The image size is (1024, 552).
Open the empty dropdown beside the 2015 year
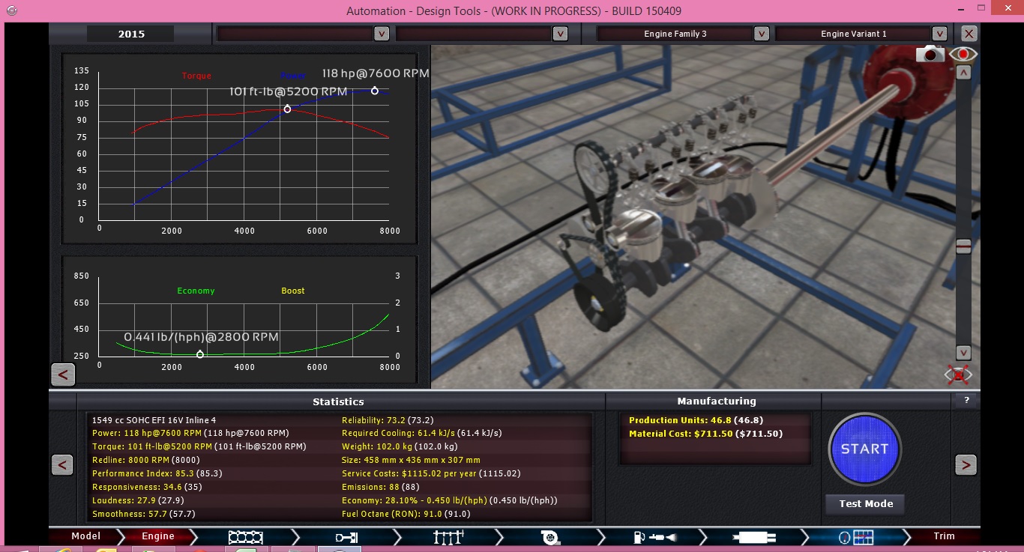click(x=382, y=34)
